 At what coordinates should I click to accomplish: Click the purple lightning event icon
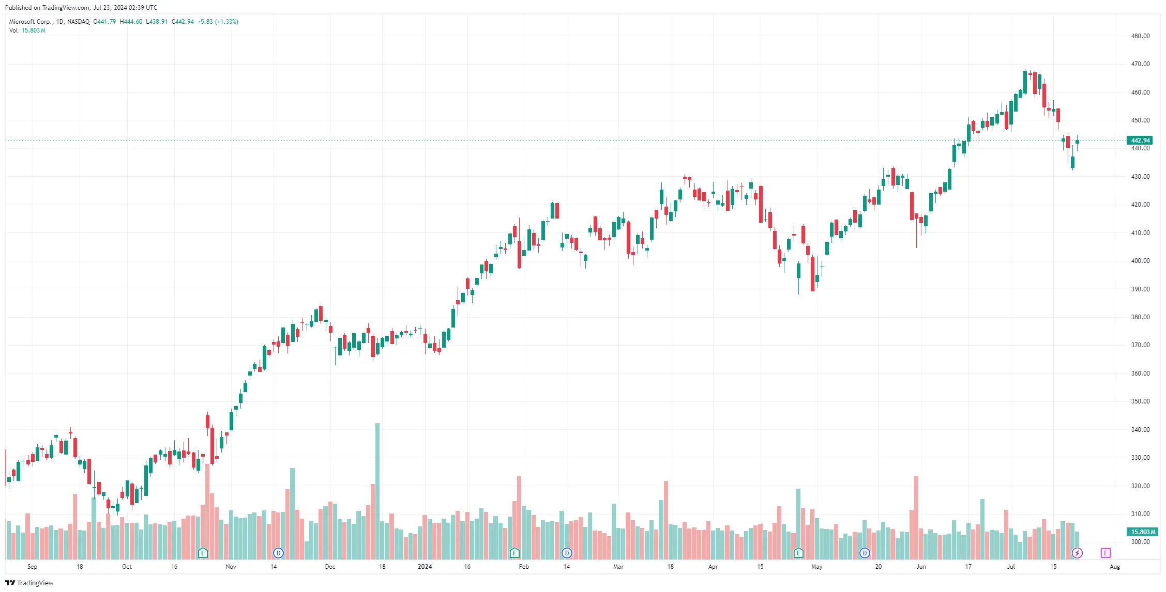pos(1077,553)
